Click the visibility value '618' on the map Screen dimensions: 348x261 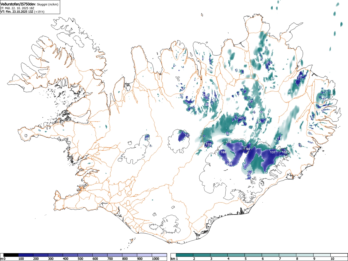[x=290, y=92]
